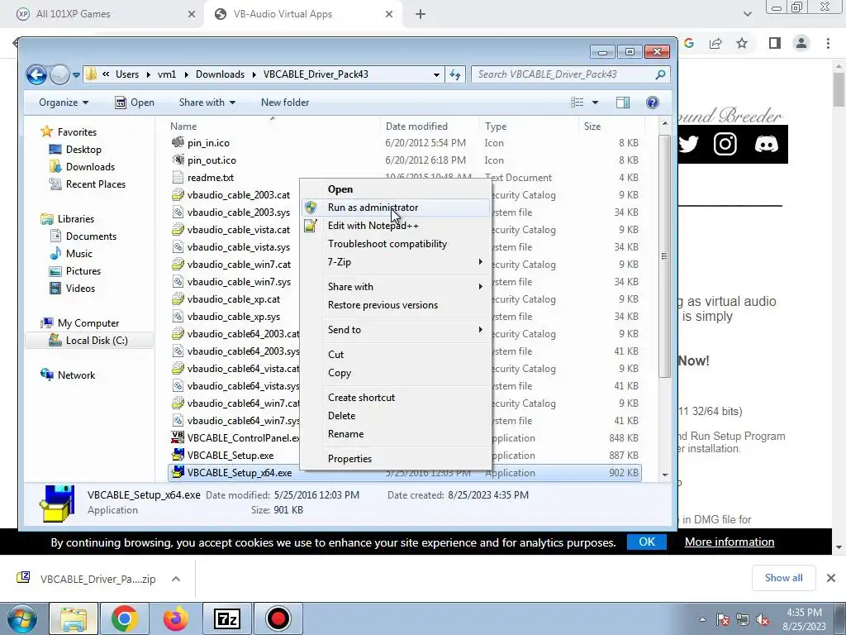846x635 pixels.
Task: Open a new Chrome tab
Action: point(421,15)
